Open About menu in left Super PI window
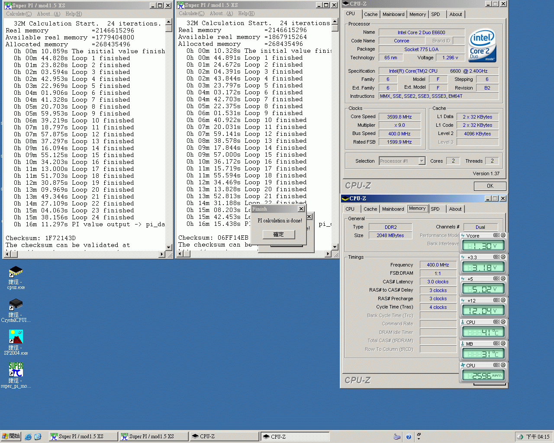Screen dimensions: 554x443 point(48,14)
